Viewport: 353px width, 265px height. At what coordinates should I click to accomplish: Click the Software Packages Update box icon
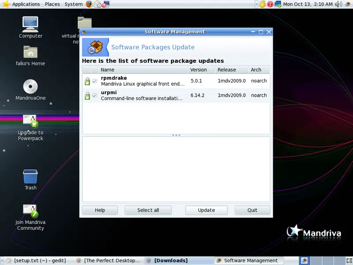tap(95, 47)
